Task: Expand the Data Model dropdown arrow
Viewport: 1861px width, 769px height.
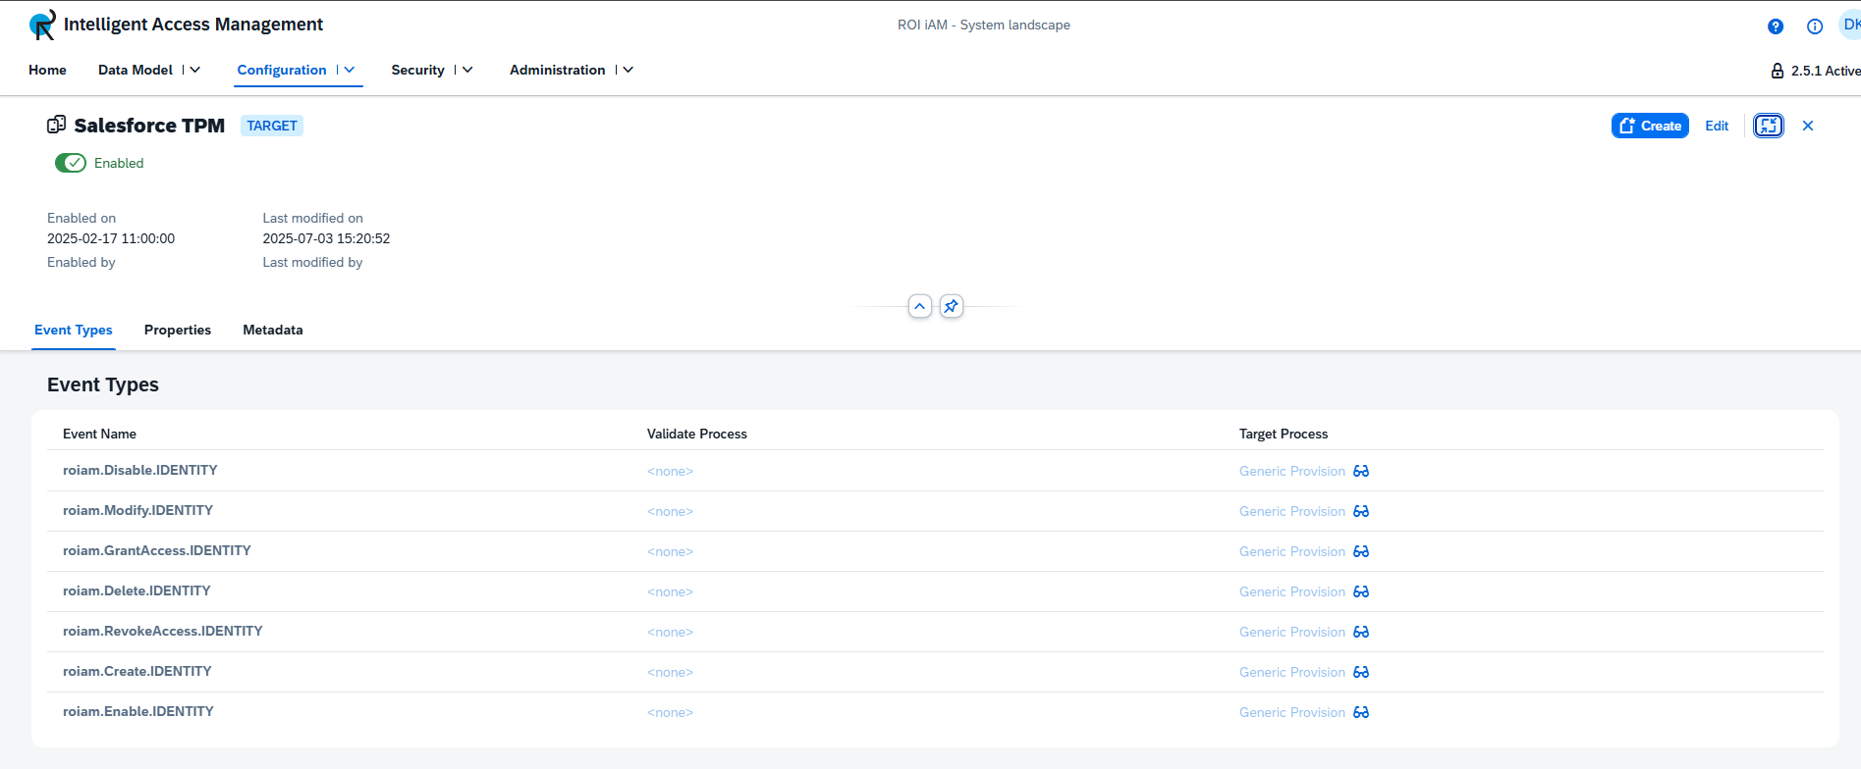Action: coord(194,70)
